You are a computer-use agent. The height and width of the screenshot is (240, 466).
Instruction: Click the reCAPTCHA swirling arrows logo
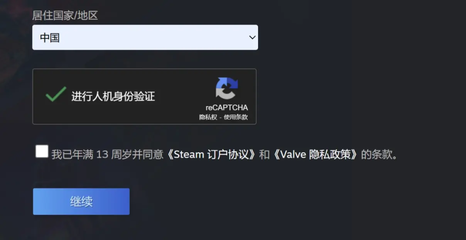[x=227, y=88]
